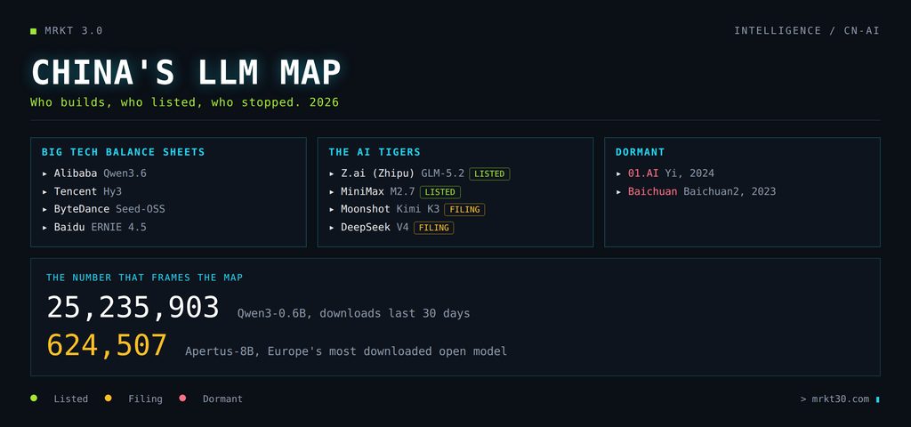The width and height of the screenshot is (911, 427).
Task: Click the Qwen3.6 model name
Action: click(125, 173)
